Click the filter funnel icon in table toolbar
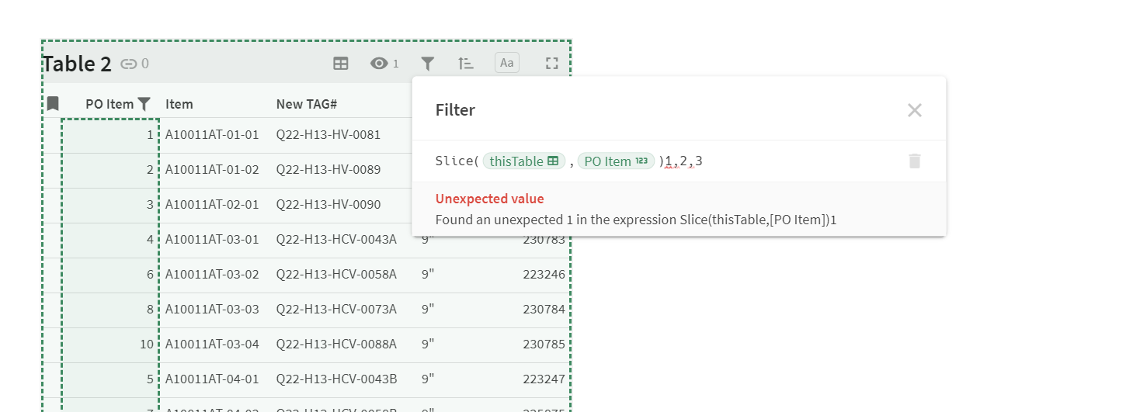 click(x=427, y=64)
